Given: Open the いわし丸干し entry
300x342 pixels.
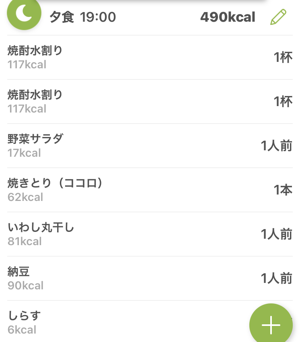Looking at the screenshot, I should click(150, 234).
